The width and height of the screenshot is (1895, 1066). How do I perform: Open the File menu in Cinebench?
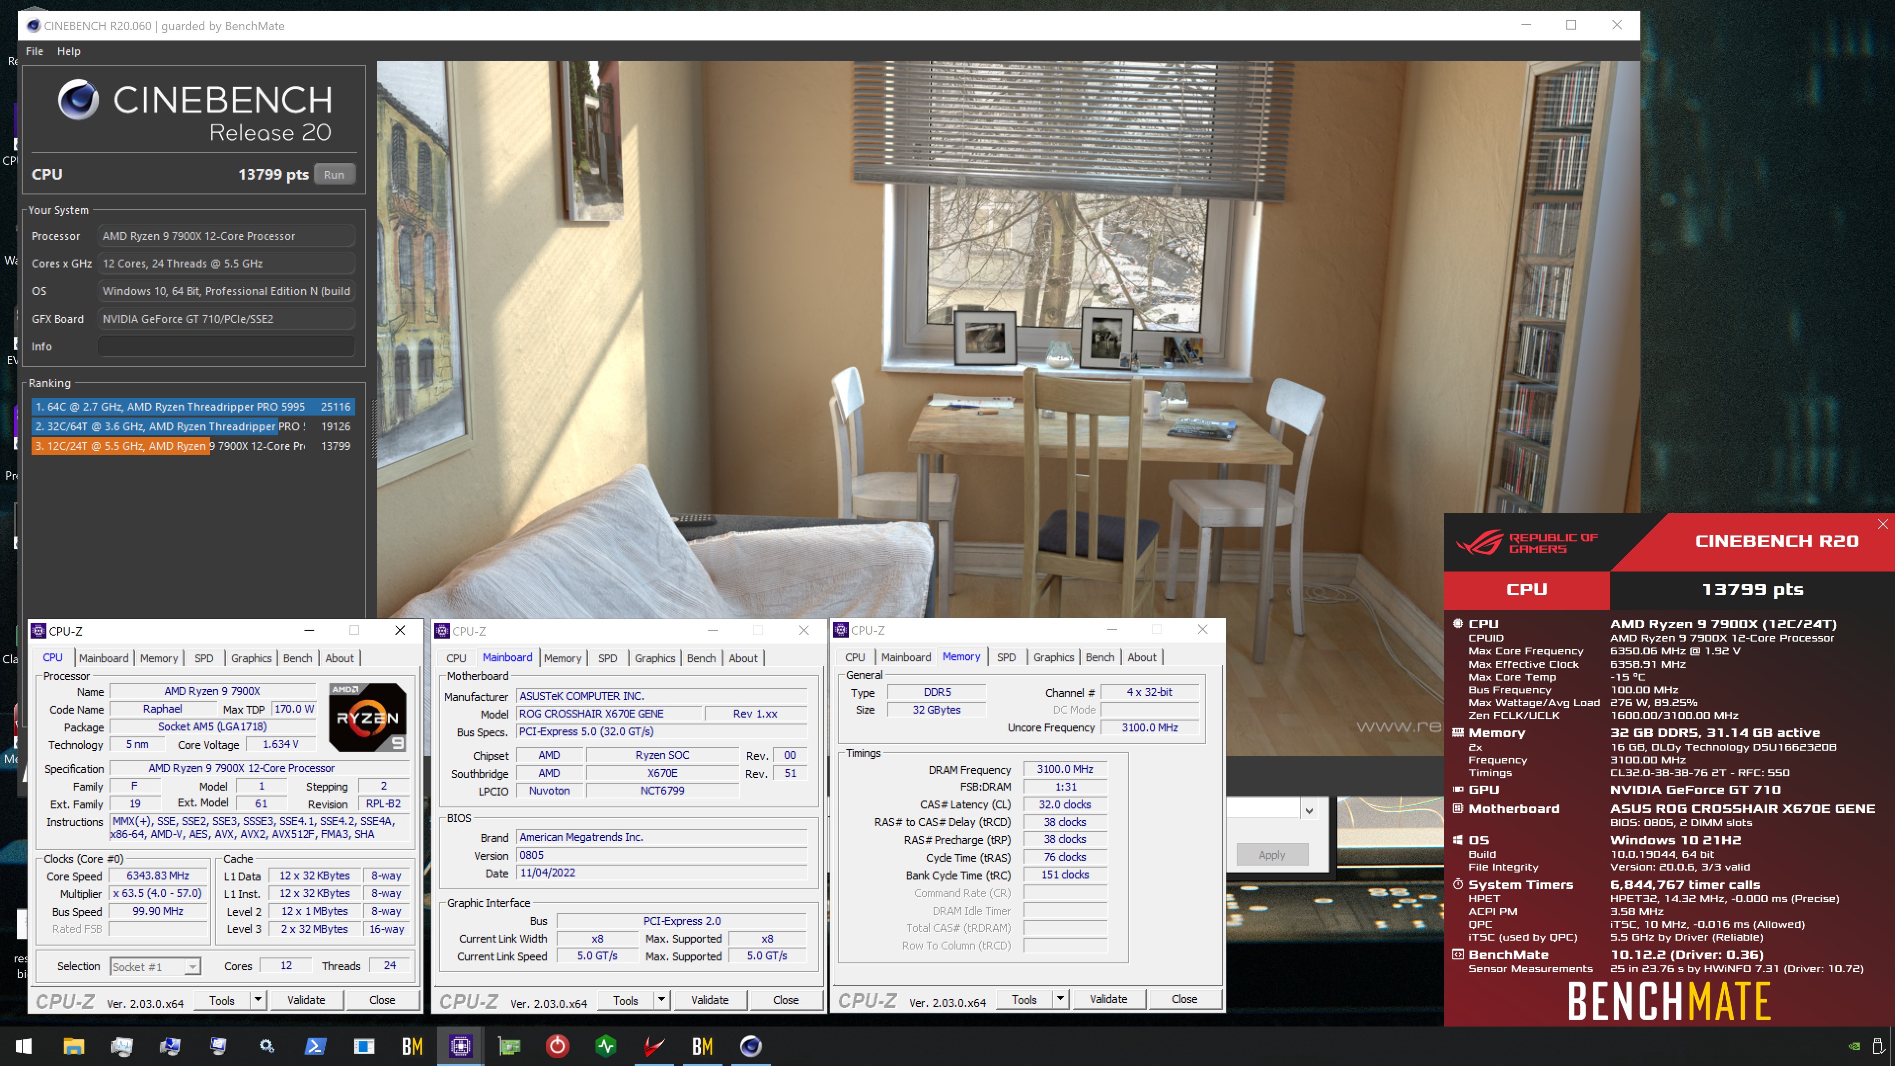(35, 51)
